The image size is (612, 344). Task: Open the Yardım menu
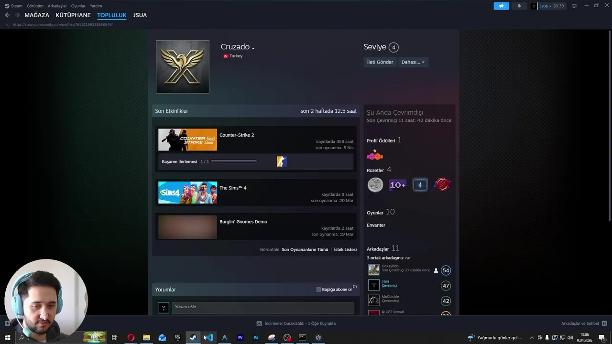pyautogui.click(x=96, y=6)
